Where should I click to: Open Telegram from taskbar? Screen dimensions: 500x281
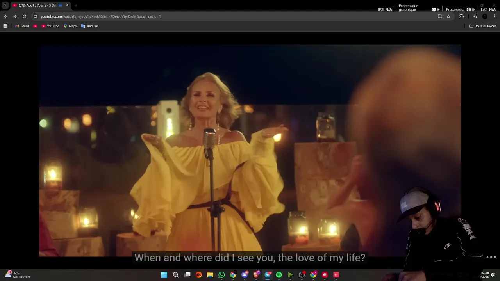click(268, 275)
